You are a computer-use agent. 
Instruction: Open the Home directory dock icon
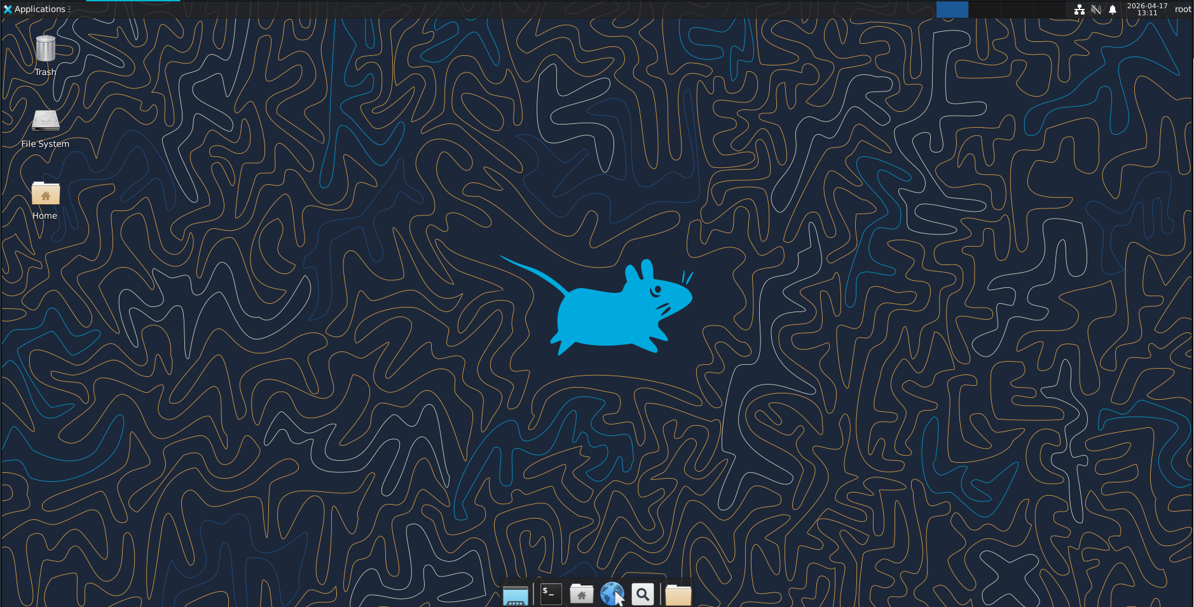(x=582, y=594)
